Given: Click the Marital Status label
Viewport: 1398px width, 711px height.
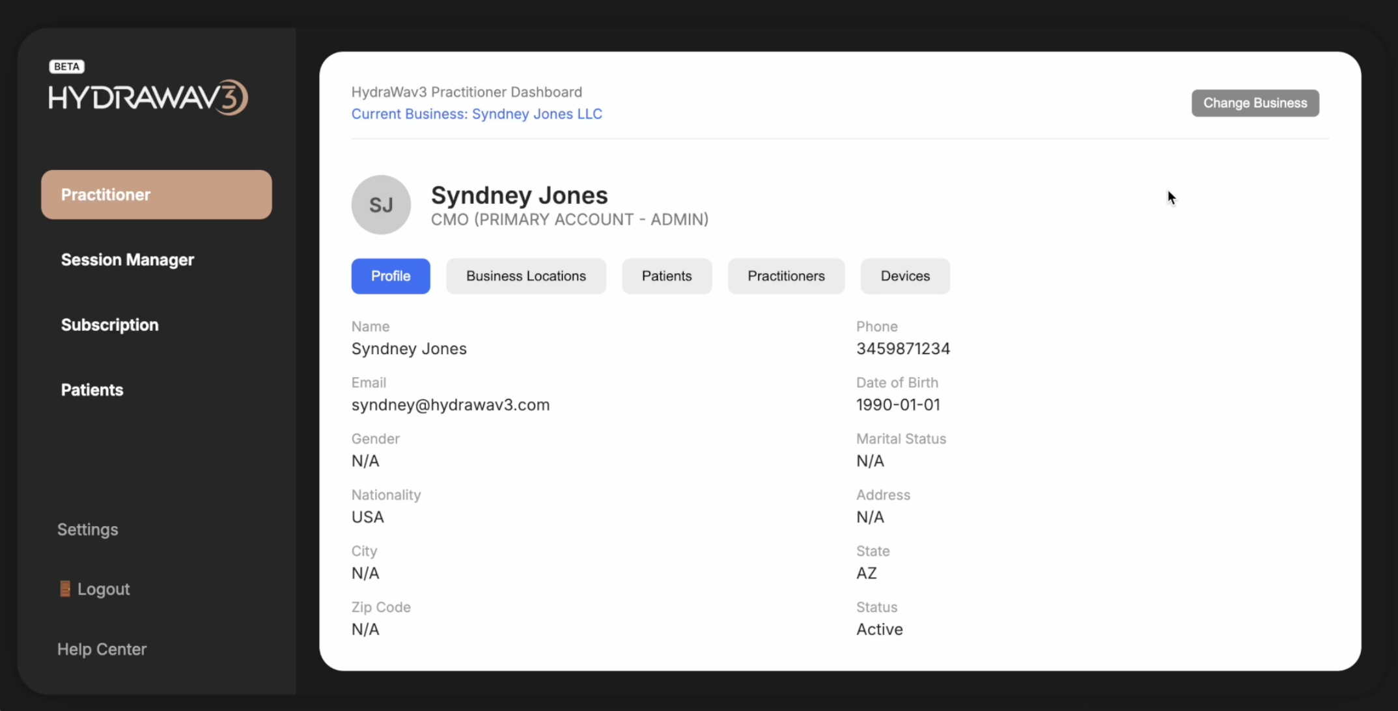Looking at the screenshot, I should [901, 439].
